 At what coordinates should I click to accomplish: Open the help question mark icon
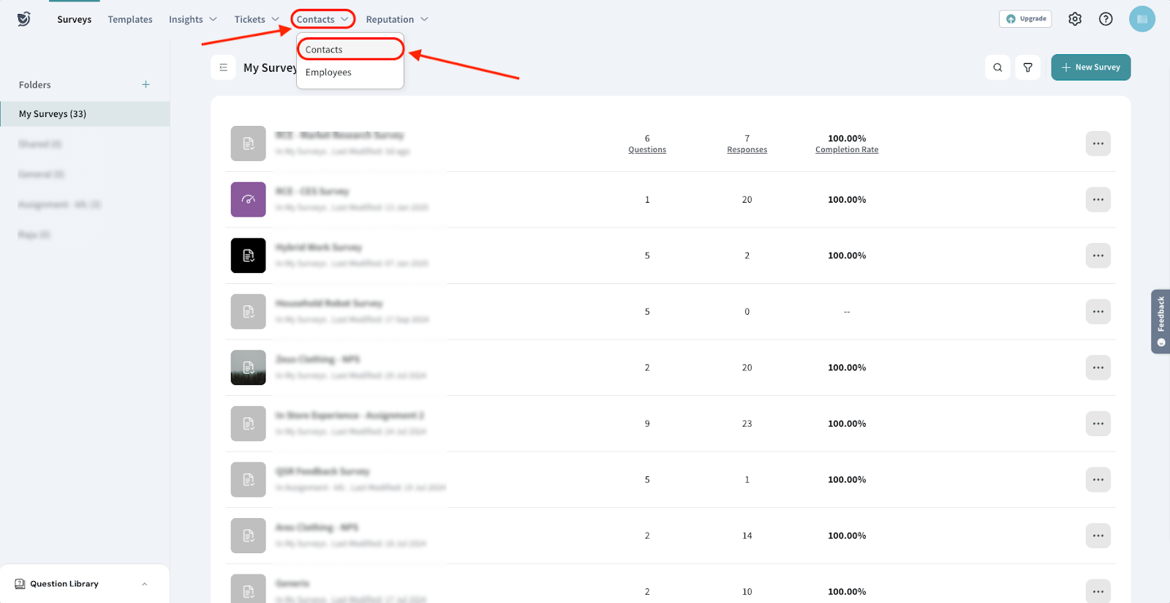(x=1106, y=19)
